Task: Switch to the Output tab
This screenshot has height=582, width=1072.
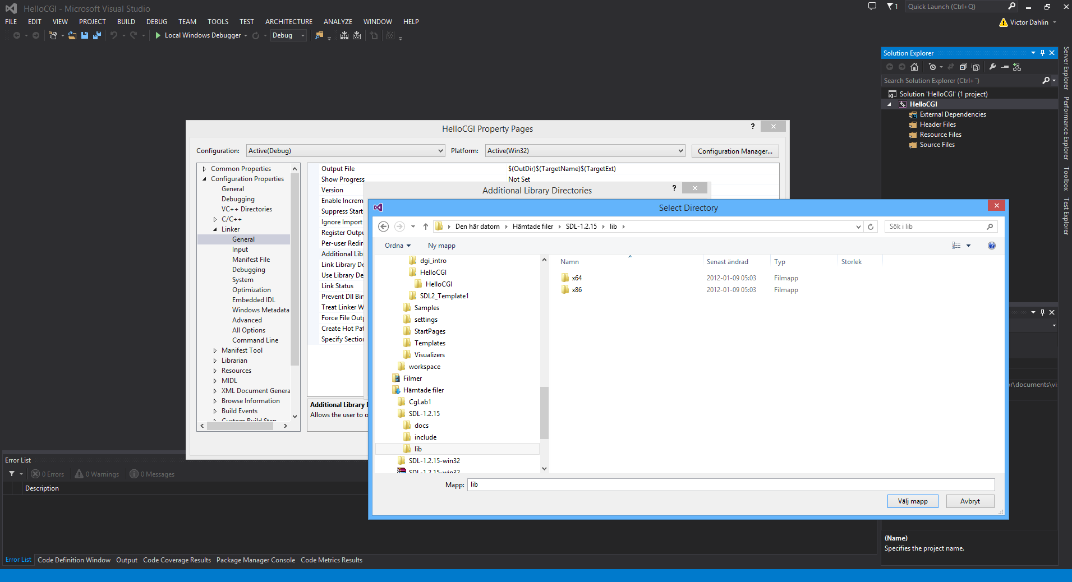Action: 127,560
